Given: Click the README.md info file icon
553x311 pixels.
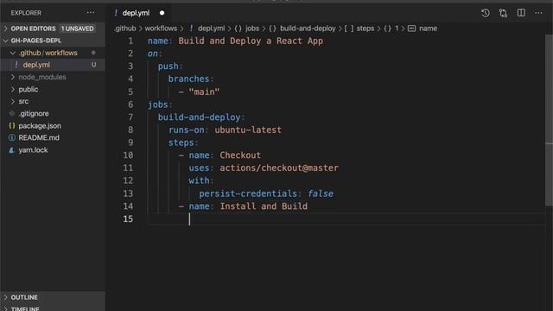Looking at the screenshot, I should (12, 137).
